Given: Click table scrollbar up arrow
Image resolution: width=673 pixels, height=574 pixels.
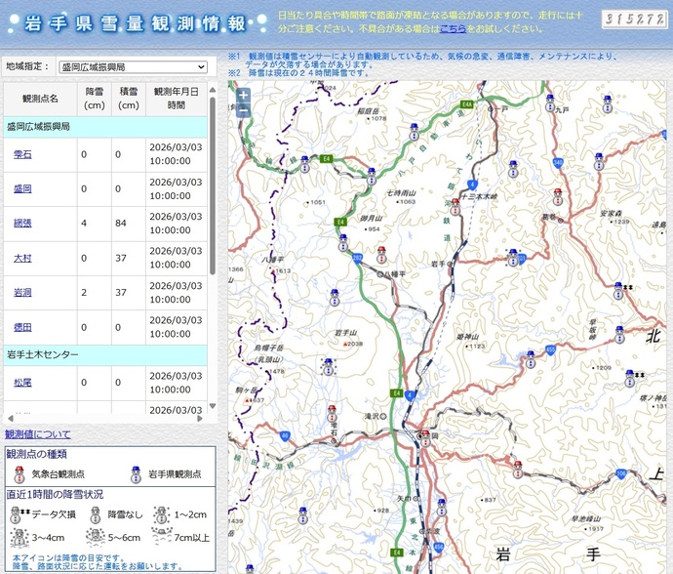Looking at the screenshot, I should (x=212, y=90).
